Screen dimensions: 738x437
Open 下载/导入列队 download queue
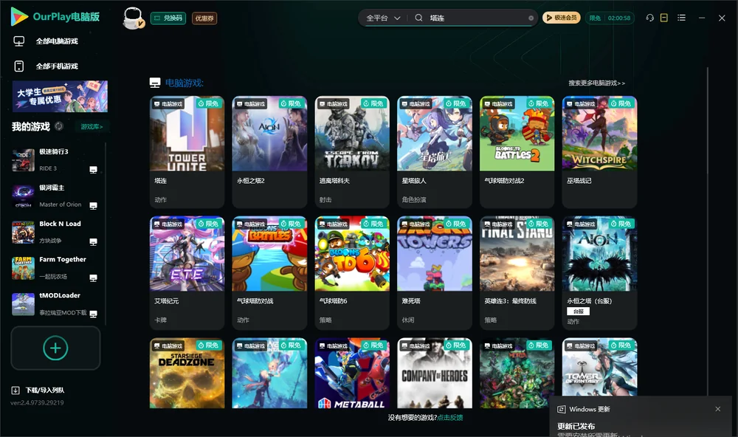click(x=38, y=390)
